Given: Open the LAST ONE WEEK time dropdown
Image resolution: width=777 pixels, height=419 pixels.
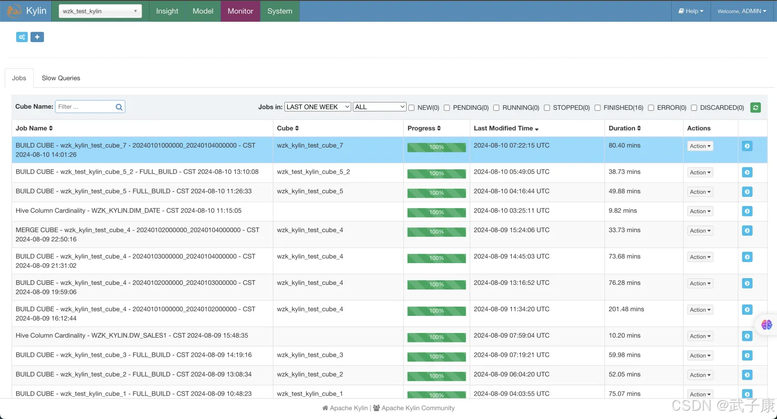Looking at the screenshot, I should click(318, 107).
